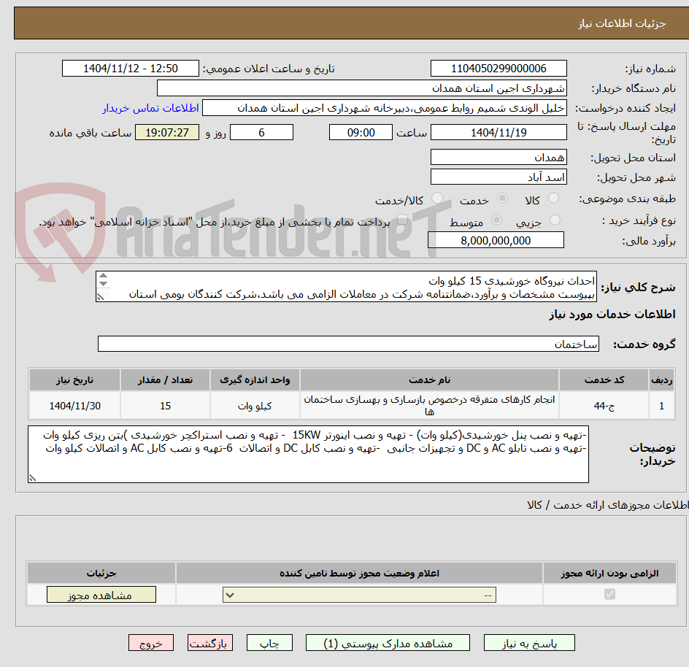Viewport: 689px width, 667px height.
Task: Click the remaining time field 19:07:27
Action: coord(167,132)
